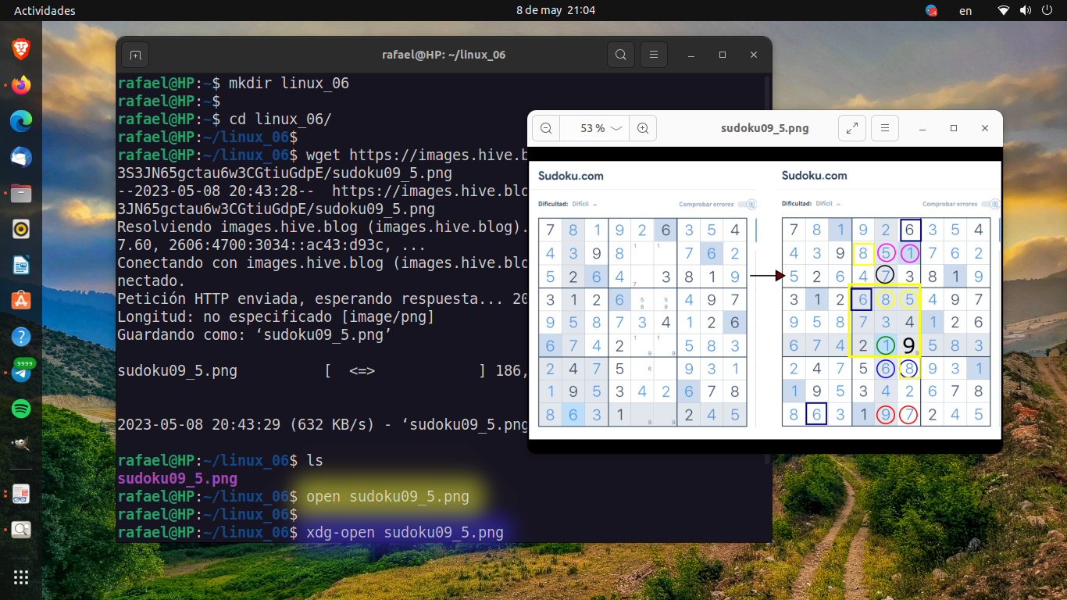Minimize the image viewer window
The image size is (1067, 600).
pos(922,128)
